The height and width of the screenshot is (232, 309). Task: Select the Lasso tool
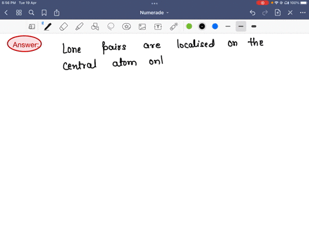[x=111, y=26]
